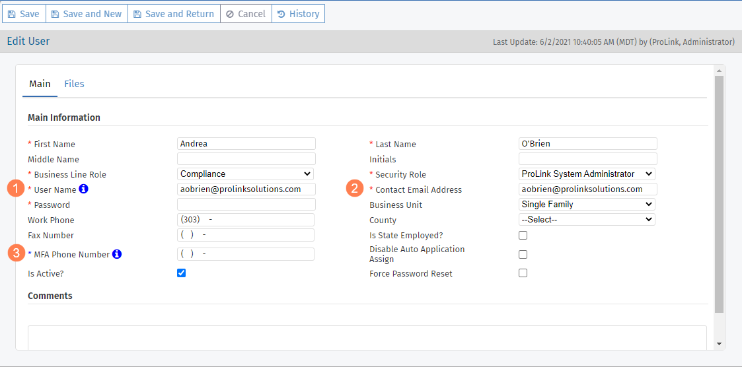Screen dimensions: 742x367
Task: Open the user History
Action: 298,14
